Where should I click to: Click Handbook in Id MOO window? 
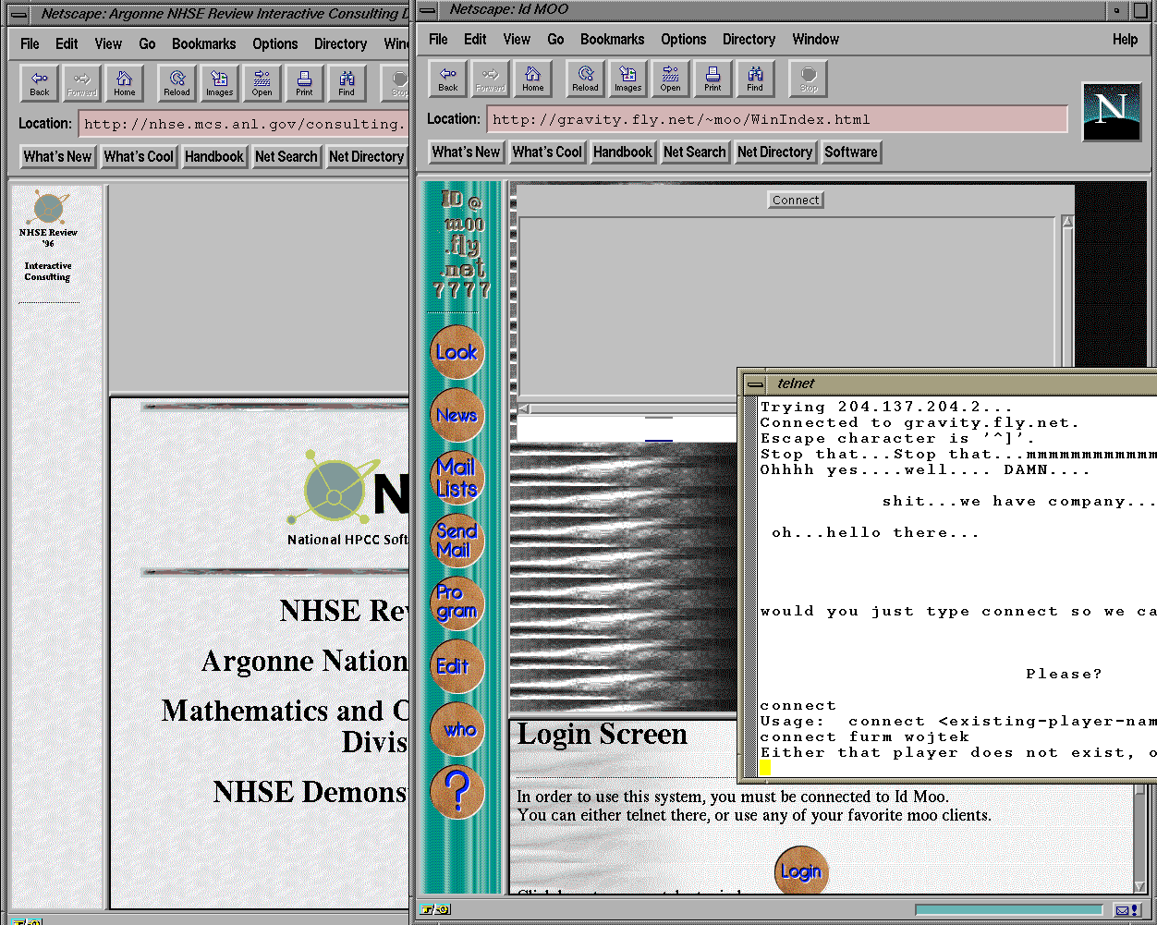(623, 152)
